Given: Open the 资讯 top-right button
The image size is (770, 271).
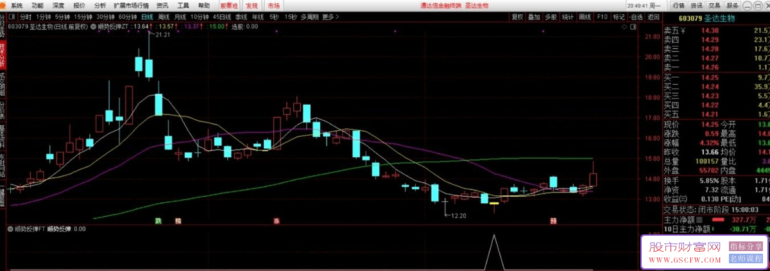Looking at the screenshot, I should [x=697, y=4].
